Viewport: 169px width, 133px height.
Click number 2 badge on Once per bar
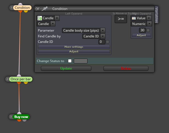pos(7,79)
